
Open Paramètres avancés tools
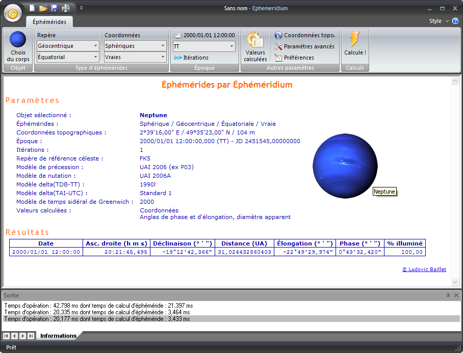pyautogui.click(x=305, y=46)
